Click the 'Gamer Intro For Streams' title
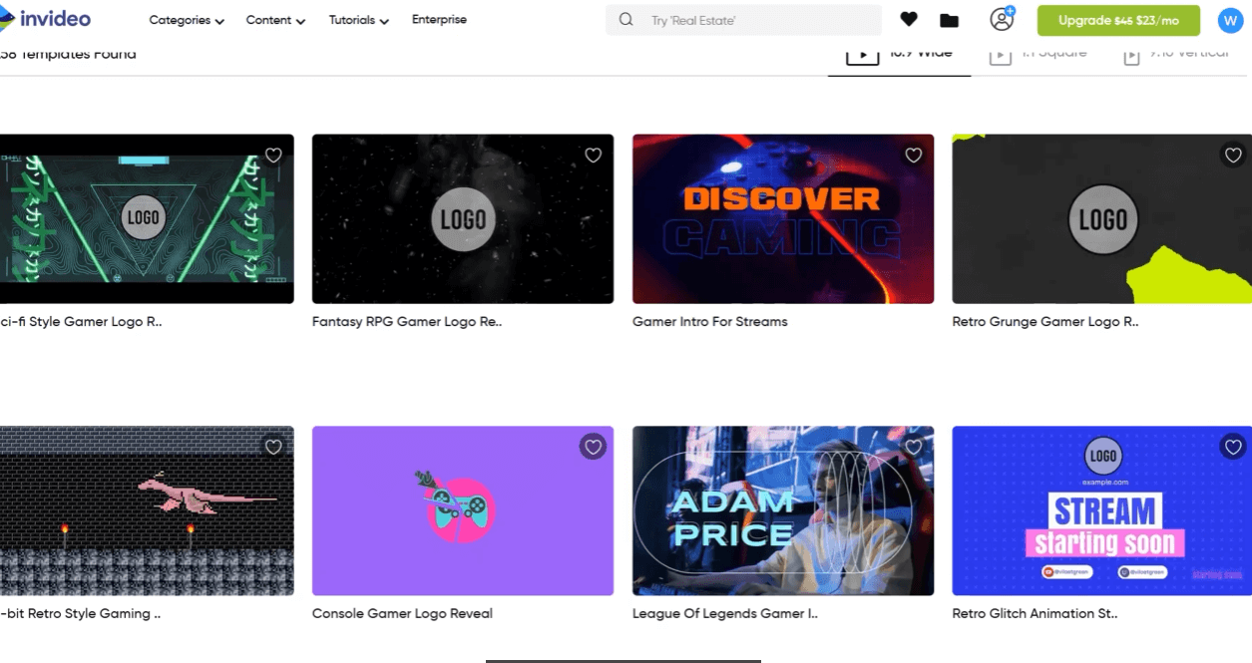The image size is (1252, 663). click(x=710, y=322)
